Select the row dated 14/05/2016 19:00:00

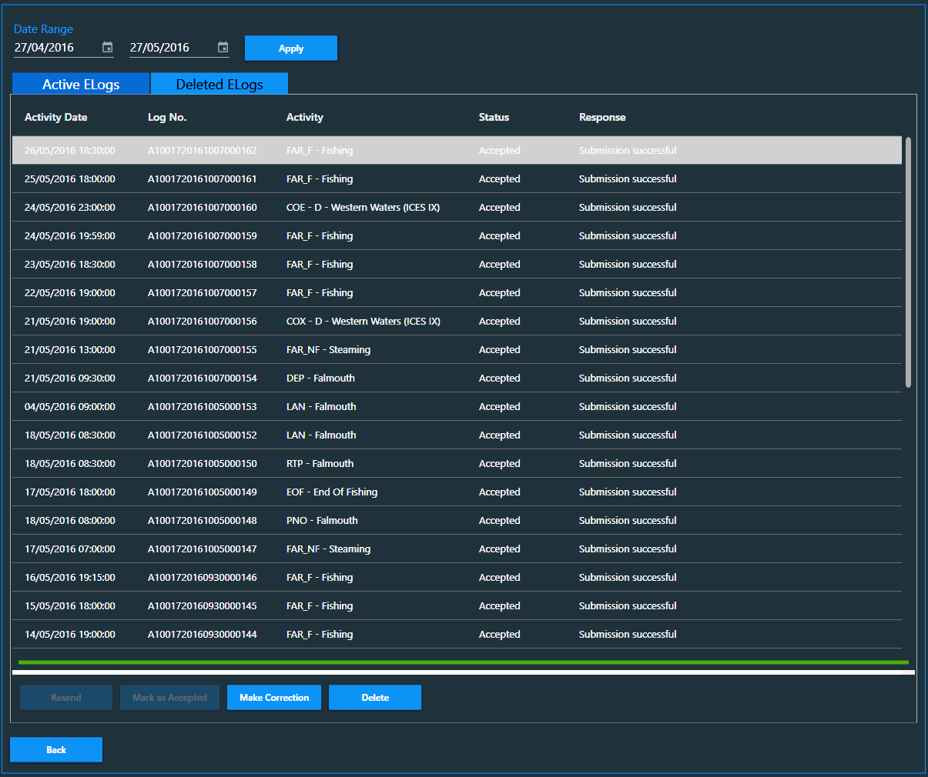pos(457,635)
